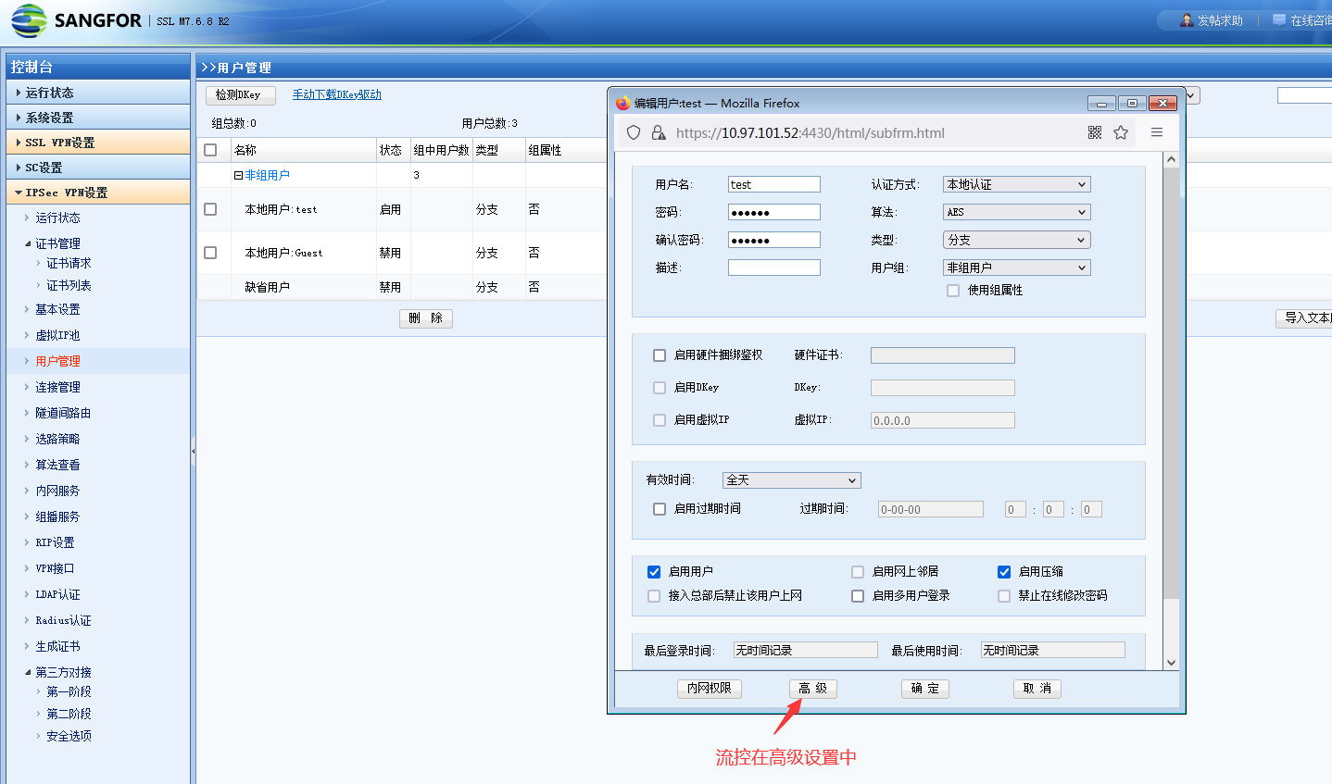Click the 高级 button

click(812, 689)
